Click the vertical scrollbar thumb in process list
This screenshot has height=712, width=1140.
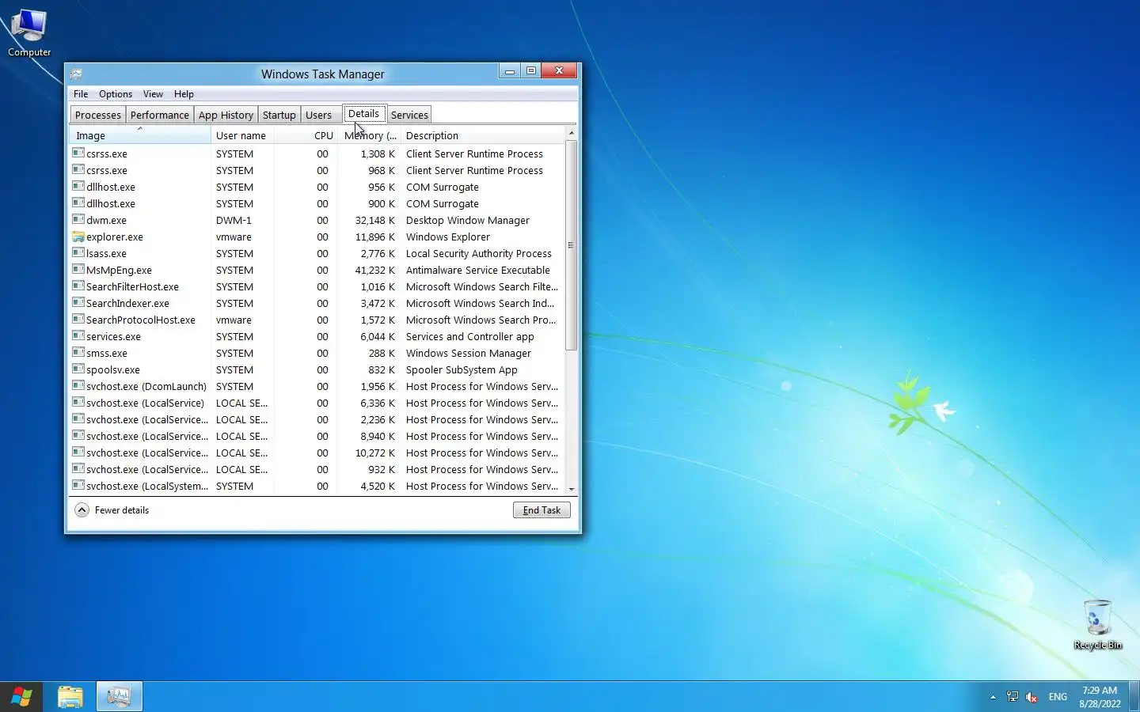[x=572, y=245]
